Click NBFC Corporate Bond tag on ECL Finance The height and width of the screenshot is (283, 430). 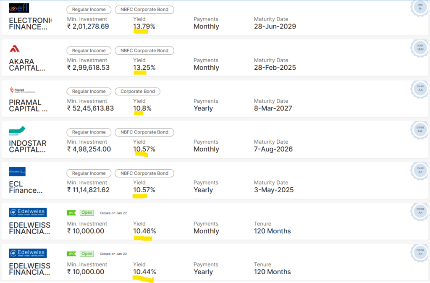(144, 173)
